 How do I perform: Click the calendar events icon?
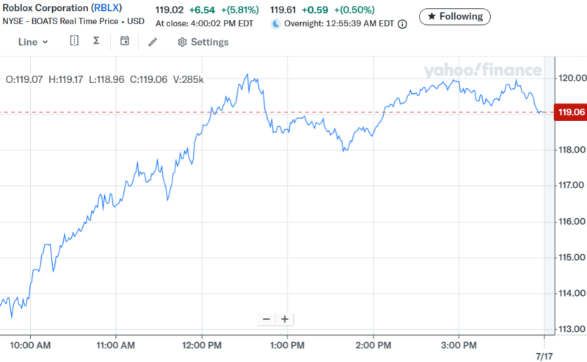[124, 41]
